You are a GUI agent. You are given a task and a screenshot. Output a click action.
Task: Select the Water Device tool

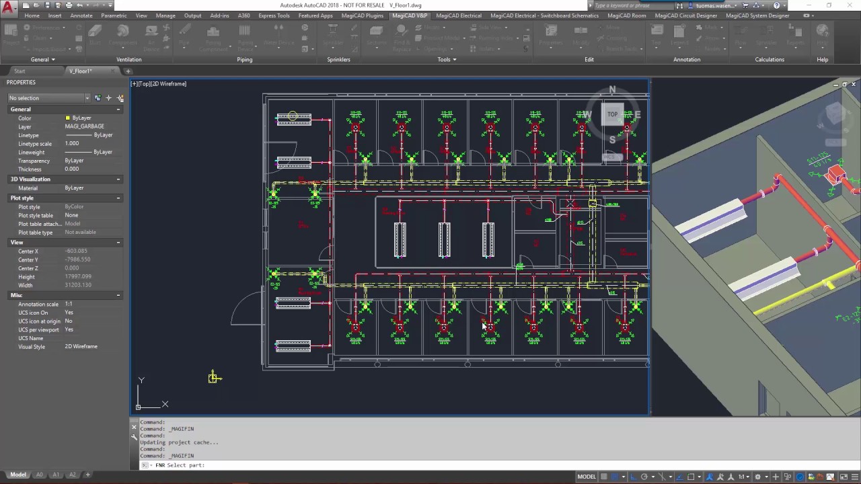pos(279,36)
